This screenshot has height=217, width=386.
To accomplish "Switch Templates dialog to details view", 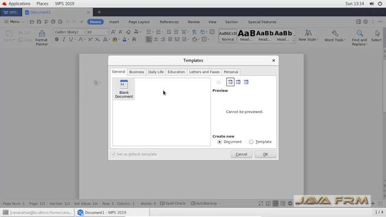I will click(246, 82).
